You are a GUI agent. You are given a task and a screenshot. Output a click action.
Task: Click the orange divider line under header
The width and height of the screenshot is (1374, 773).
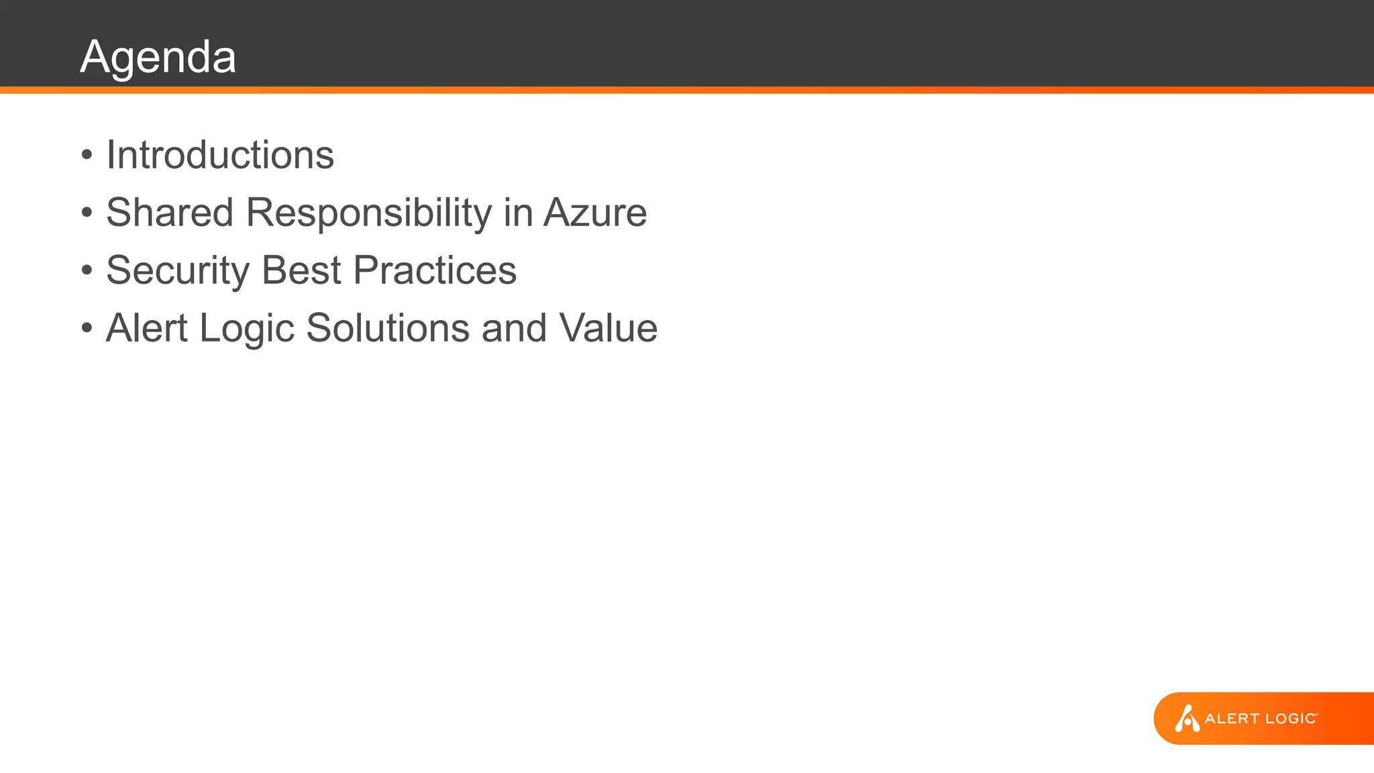tap(687, 90)
